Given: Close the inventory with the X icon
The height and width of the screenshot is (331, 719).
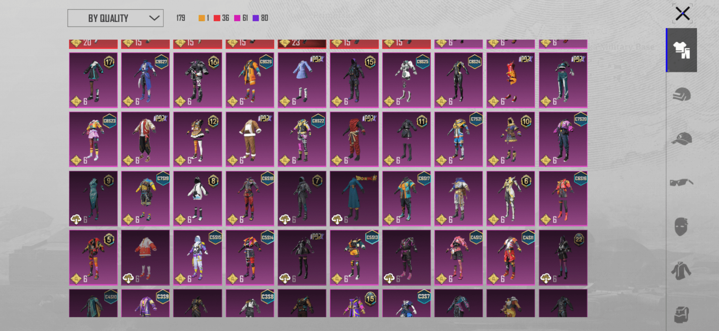Looking at the screenshot, I should [682, 14].
